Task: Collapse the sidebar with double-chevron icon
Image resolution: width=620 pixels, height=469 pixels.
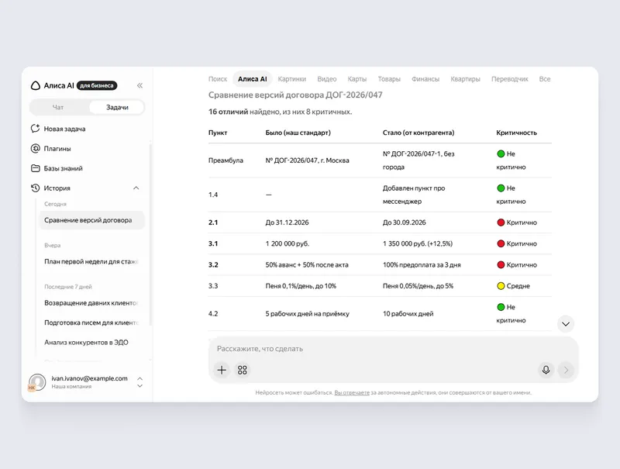Action: pyautogui.click(x=140, y=85)
